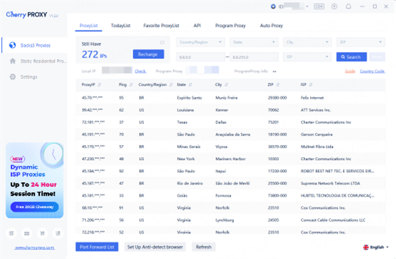
Task: Sort table by Country/Region column
Action: click(171, 85)
